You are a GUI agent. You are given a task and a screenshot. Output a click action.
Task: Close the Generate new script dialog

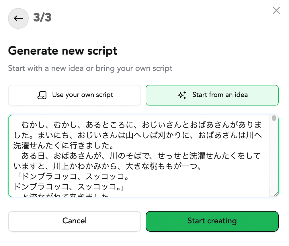[276, 10]
